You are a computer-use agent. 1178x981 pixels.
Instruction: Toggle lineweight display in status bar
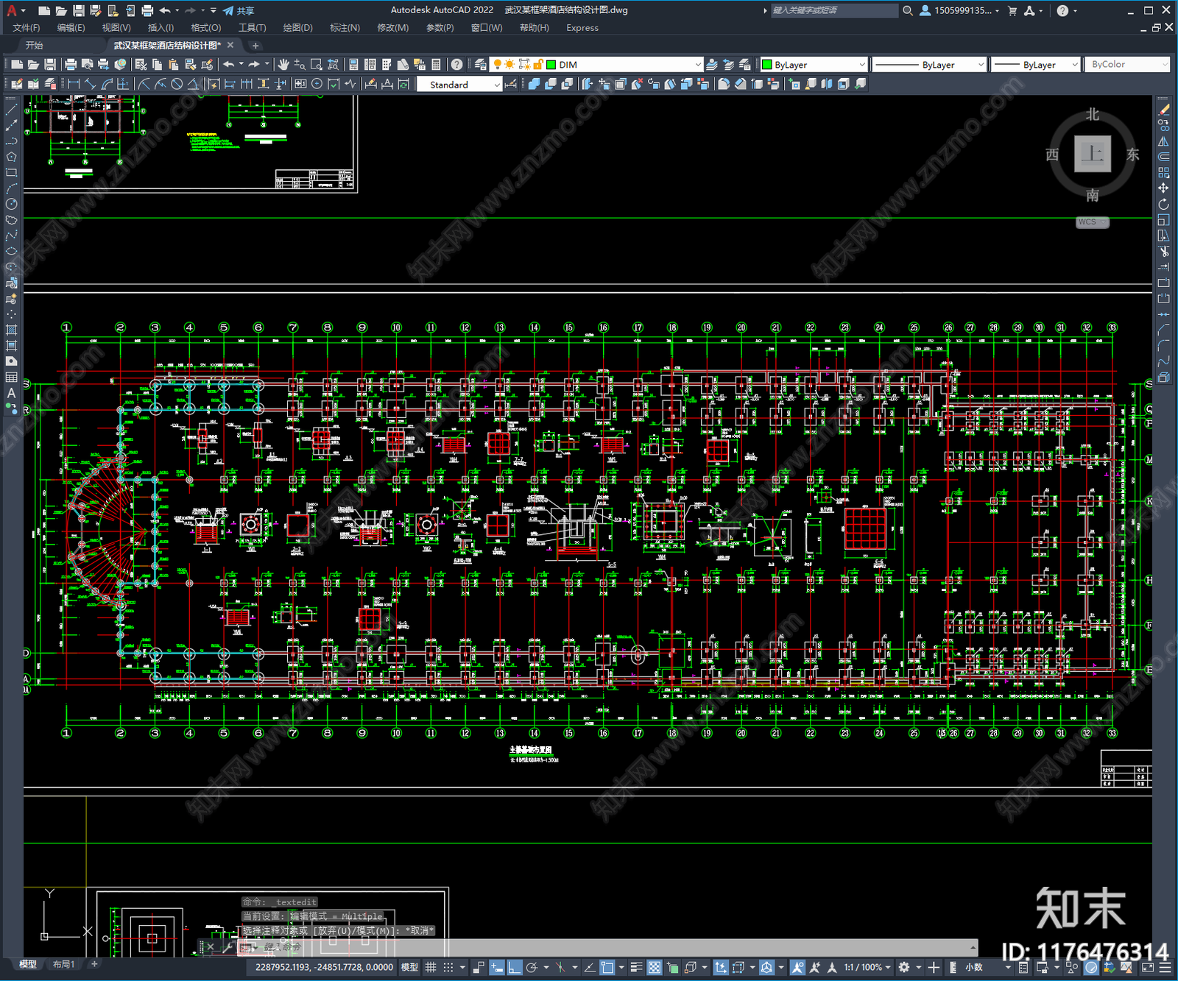tap(637, 967)
